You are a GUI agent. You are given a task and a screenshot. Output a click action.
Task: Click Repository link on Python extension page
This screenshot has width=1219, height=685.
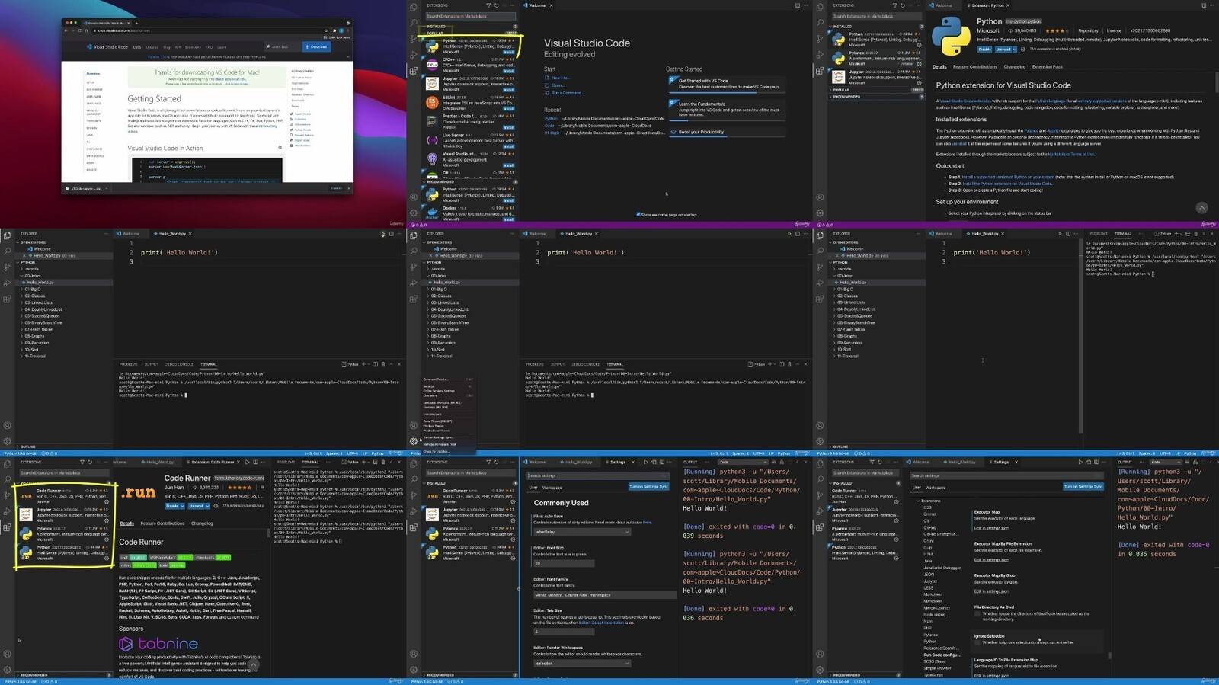1088,31
